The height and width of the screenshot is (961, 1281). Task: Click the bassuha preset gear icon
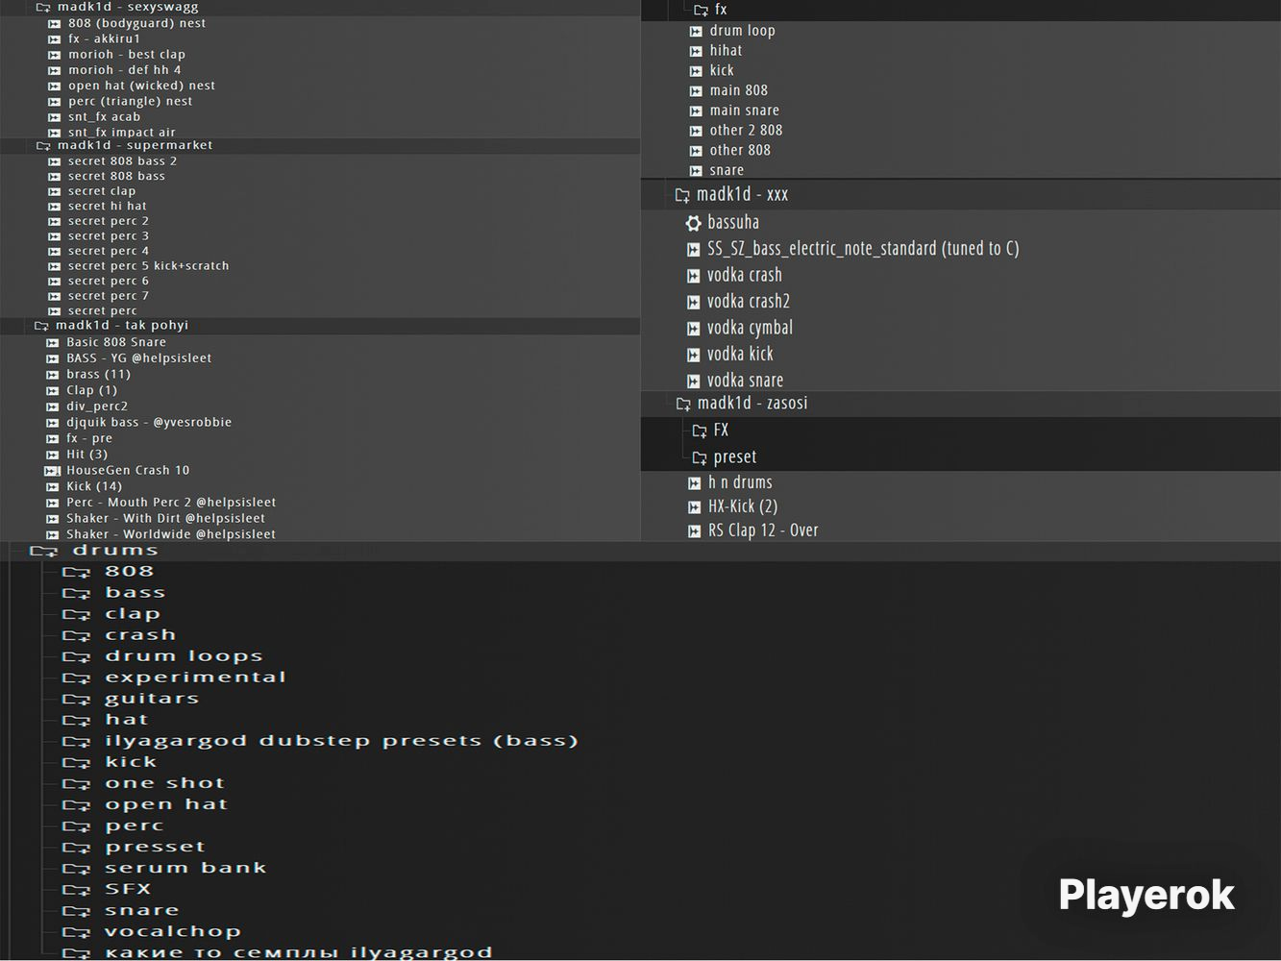693,223
